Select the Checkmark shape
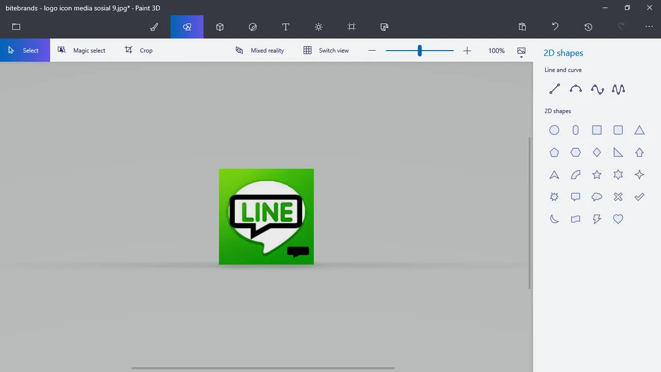This screenshot has width=661, height=372. pyautogui.click(x=639, y=197)
